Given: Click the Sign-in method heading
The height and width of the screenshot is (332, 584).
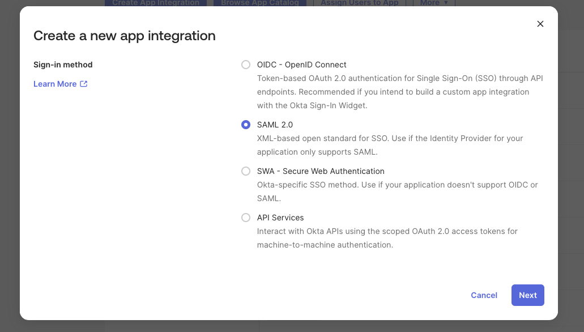Looking at the screenshot, I should point(63,65).
